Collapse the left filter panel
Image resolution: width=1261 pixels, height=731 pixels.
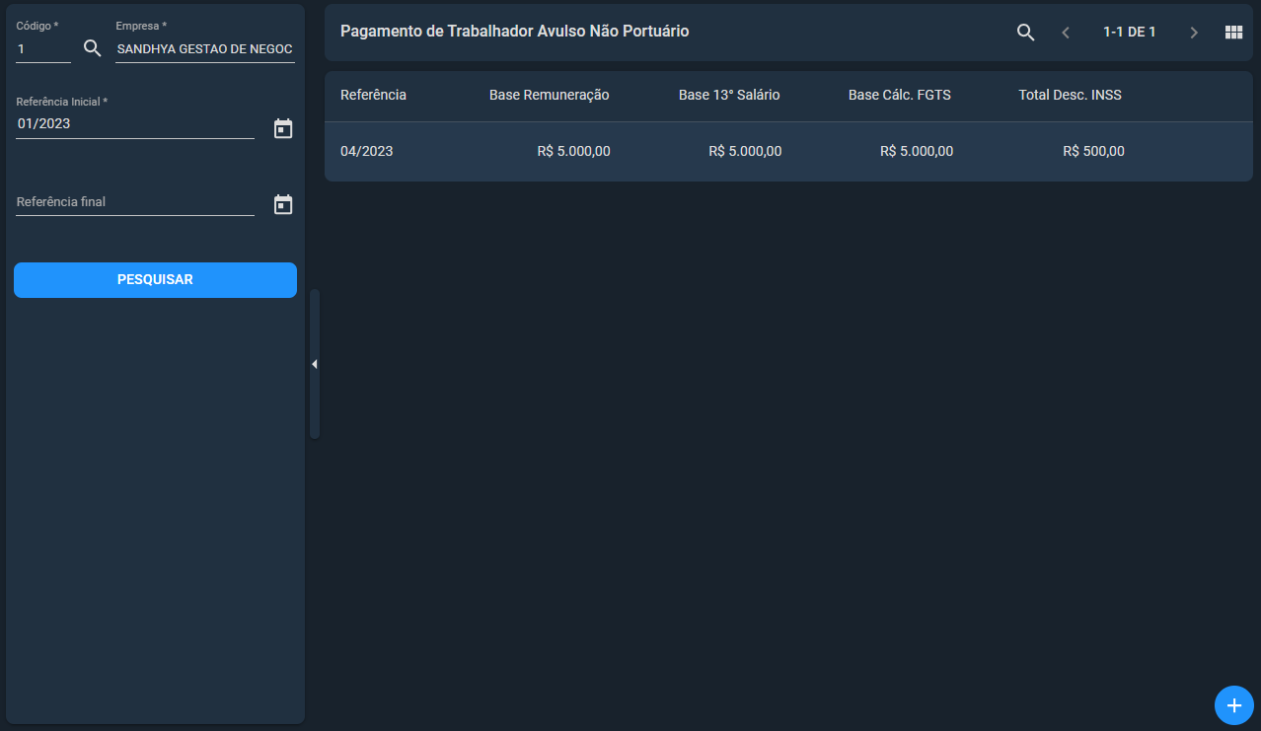tap(315, 364)
